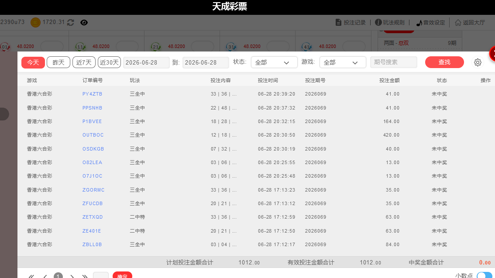Click the 二中特 cell in ZETXQD row

[137, 217]
